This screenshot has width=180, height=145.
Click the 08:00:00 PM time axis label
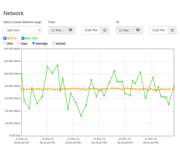click(x=22, y=143)
